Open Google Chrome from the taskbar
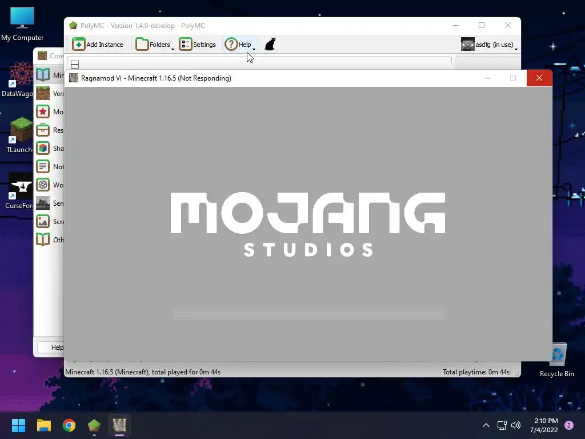The height and width of the screenshot is (439, 585). [x=69, y=425]
